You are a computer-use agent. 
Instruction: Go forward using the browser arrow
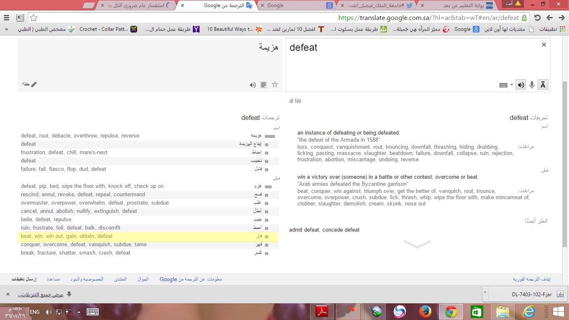[549, 18]
